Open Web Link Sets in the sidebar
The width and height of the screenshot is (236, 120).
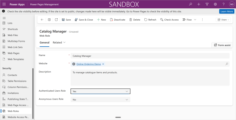pyautogui.click(x=16, y=47)
